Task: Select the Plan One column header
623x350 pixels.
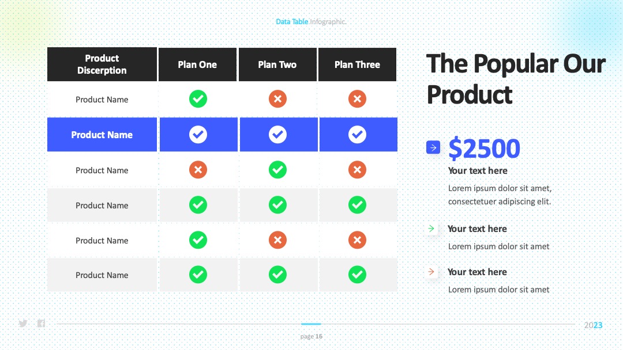Action: (x=197, y=64)
